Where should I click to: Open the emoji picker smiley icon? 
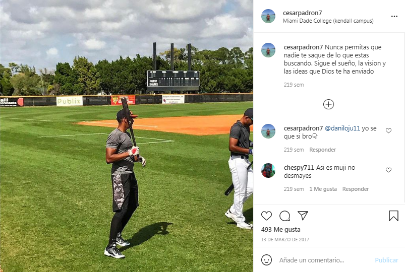(266, 260)
